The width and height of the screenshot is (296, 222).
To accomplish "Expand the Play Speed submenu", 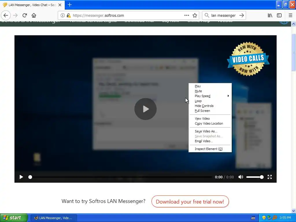I will [210, 96].
